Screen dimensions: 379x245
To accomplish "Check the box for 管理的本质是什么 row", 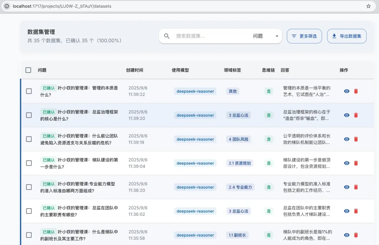I will [x=29, y=91].
